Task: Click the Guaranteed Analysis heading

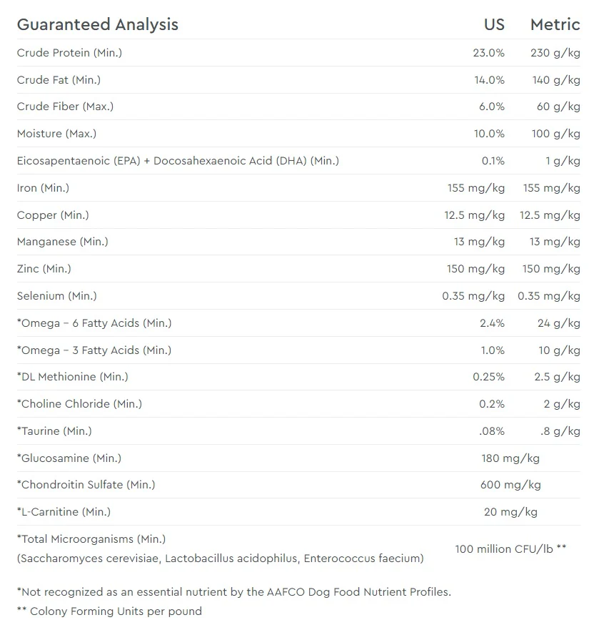Action: pos(98,24)
